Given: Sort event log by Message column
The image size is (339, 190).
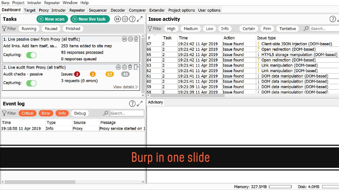Looking at the screenshot, I should point(122,123).
